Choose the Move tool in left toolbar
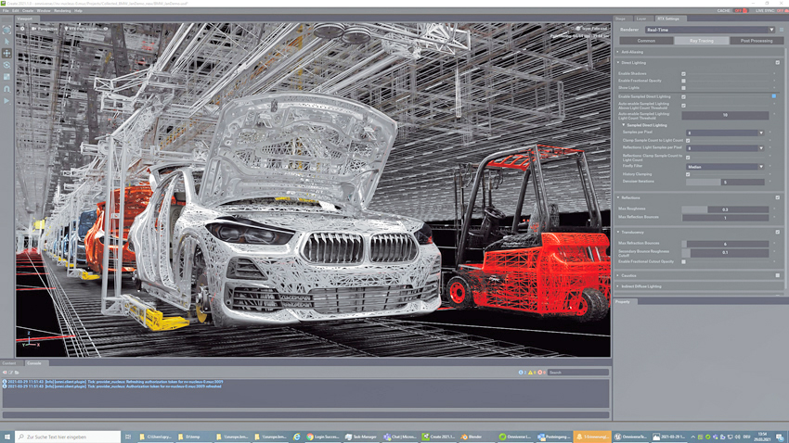 pos(6,53)
